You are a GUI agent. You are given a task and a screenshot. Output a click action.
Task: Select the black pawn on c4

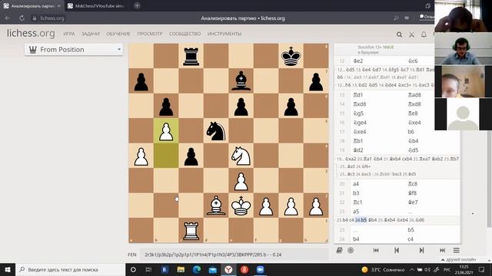click(191, 156)
